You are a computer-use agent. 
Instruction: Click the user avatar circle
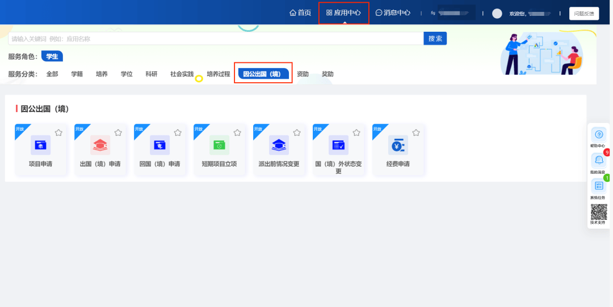point(497,13)
